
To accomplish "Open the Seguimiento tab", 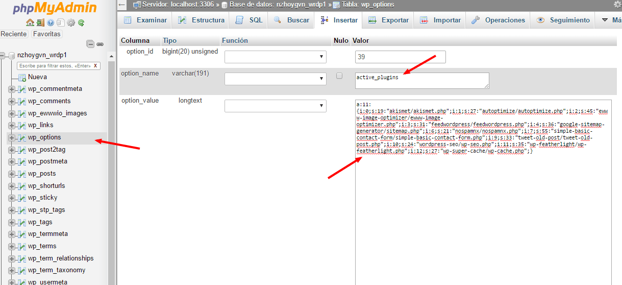I will pyautogui.click(x=563, y=20).
